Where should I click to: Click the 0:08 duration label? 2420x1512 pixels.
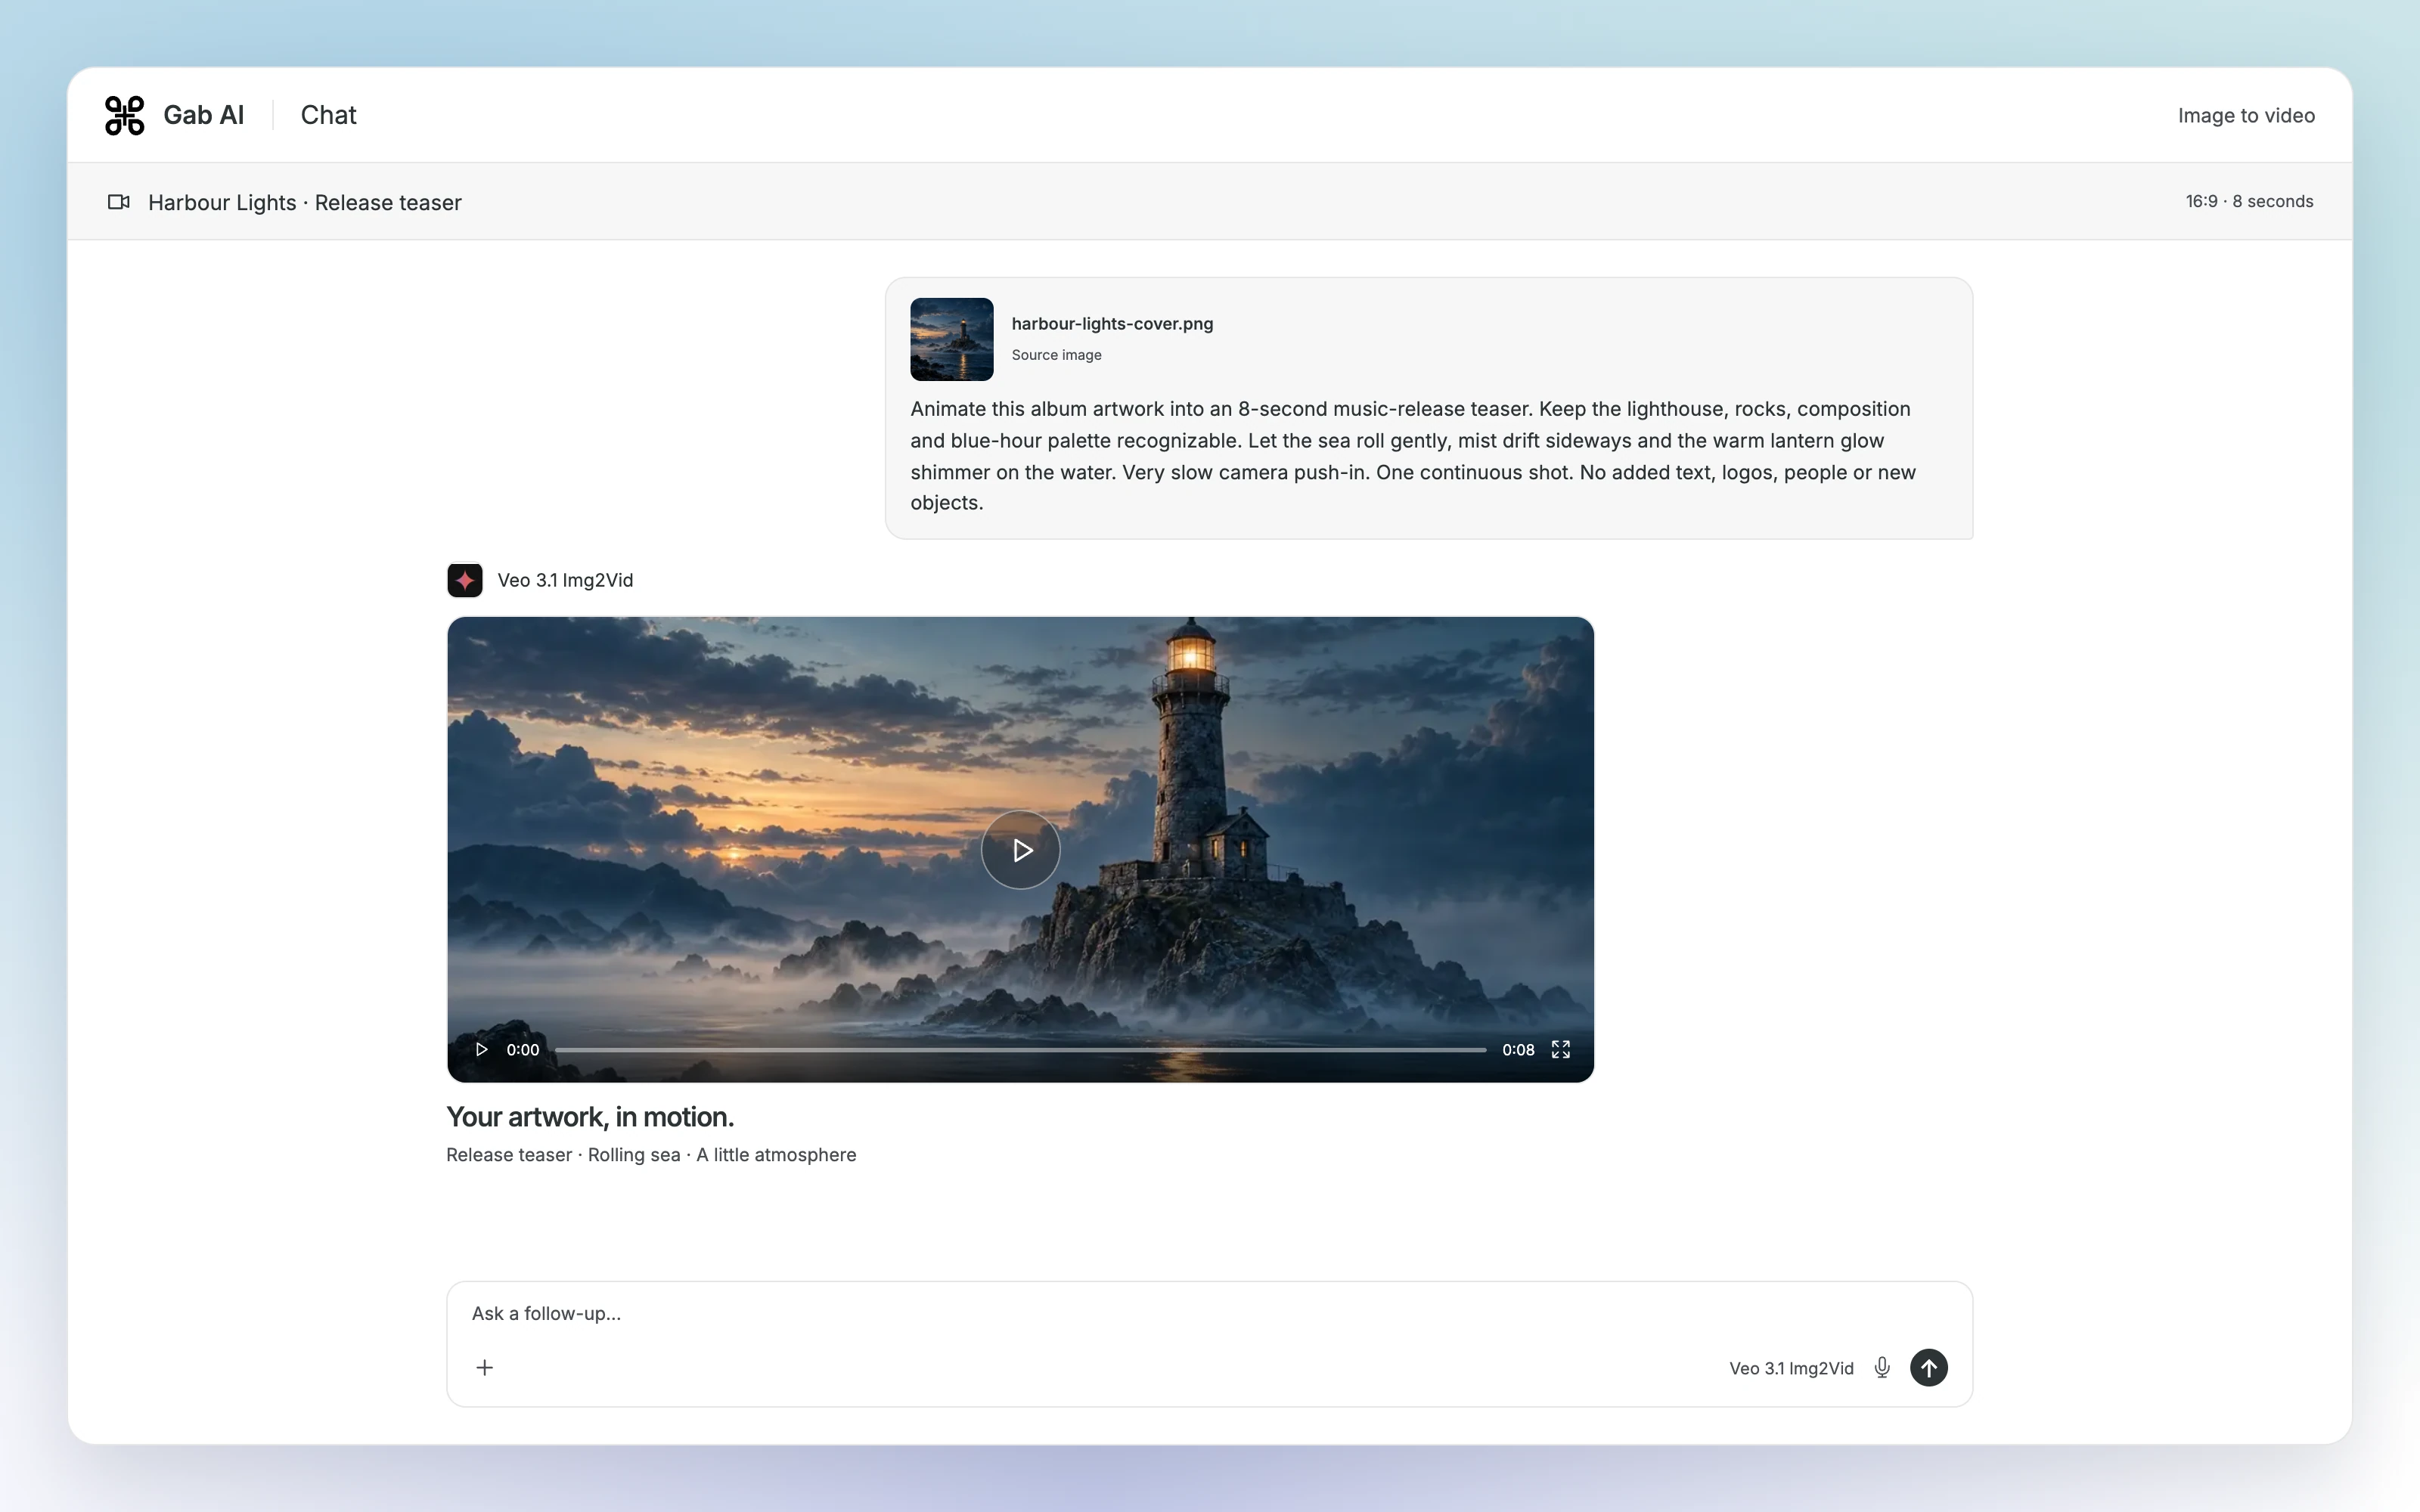[1517, 1049]
